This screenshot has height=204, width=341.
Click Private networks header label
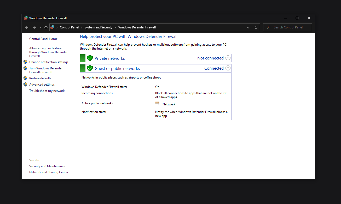point(110,58)
